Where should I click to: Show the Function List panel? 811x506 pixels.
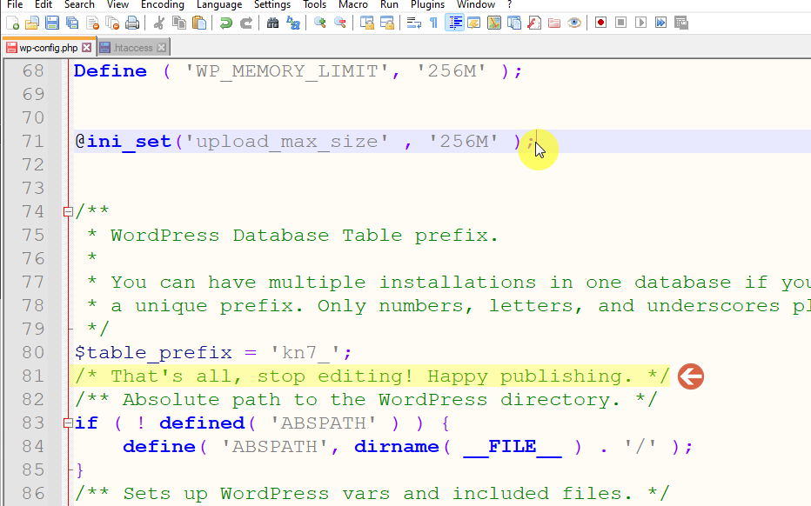[534, 23]
